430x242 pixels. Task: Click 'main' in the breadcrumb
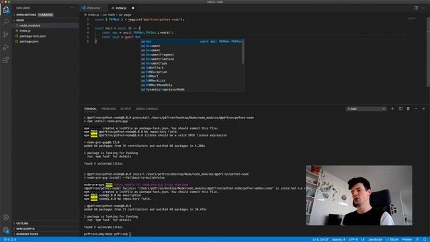[x=111, y=15]
